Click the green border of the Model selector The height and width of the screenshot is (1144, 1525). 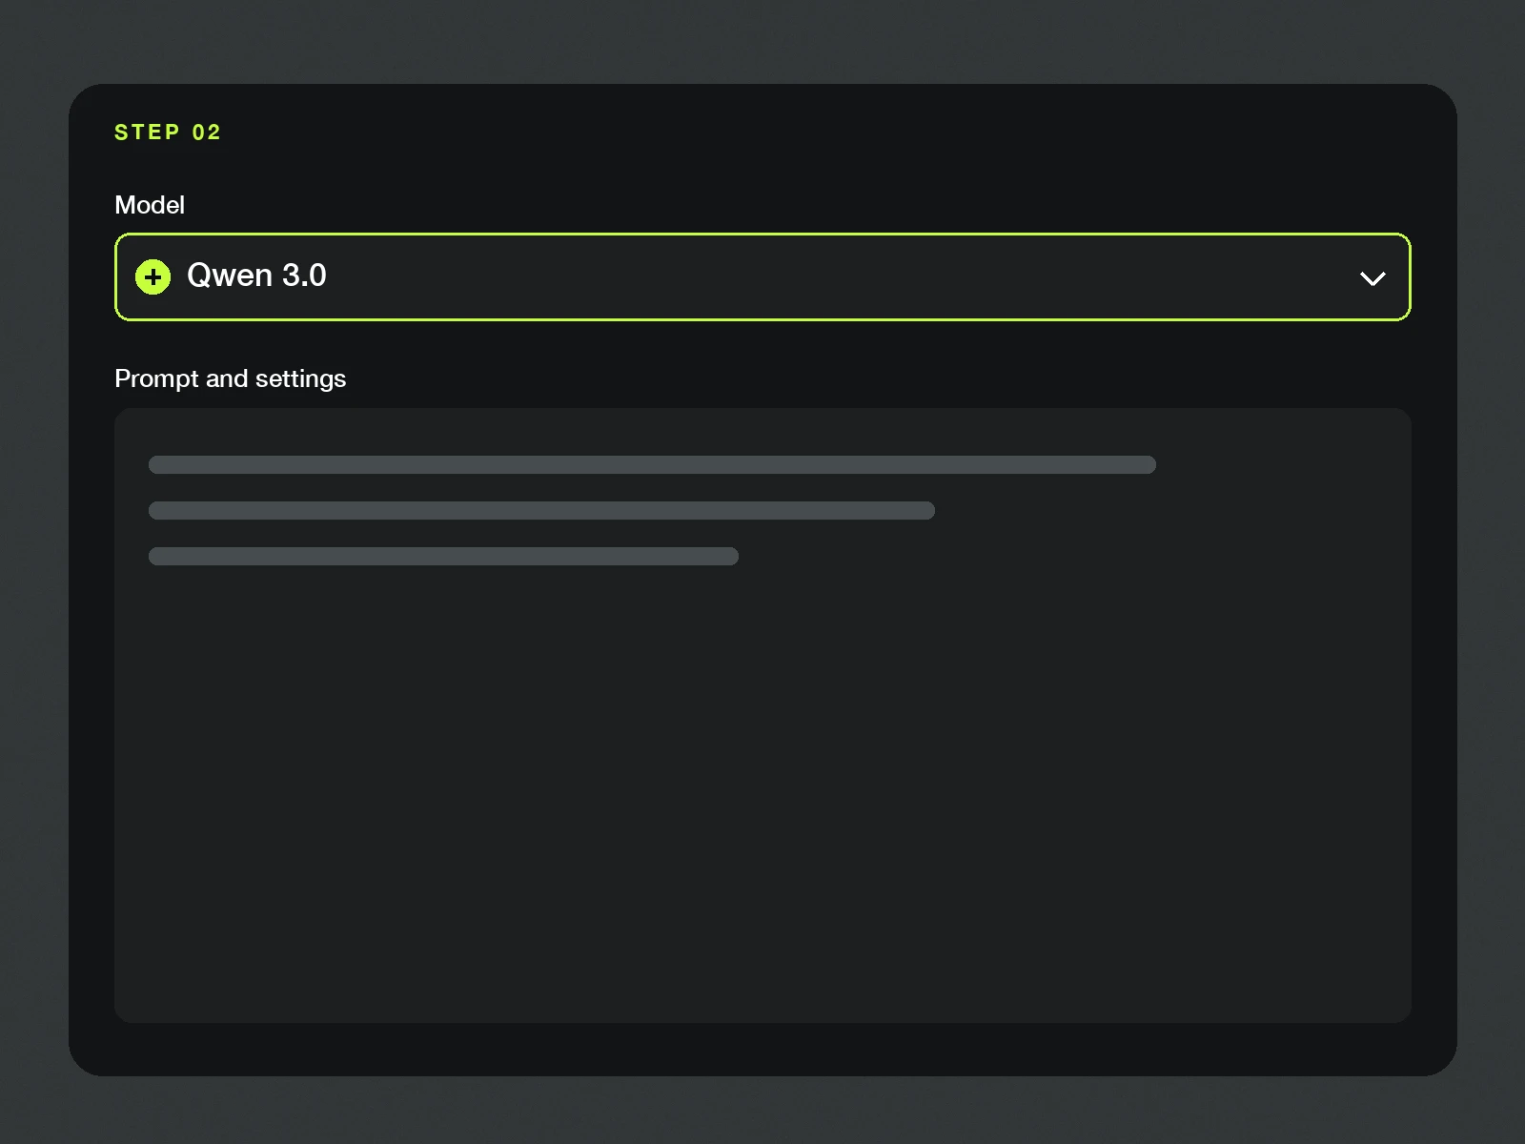762,234
